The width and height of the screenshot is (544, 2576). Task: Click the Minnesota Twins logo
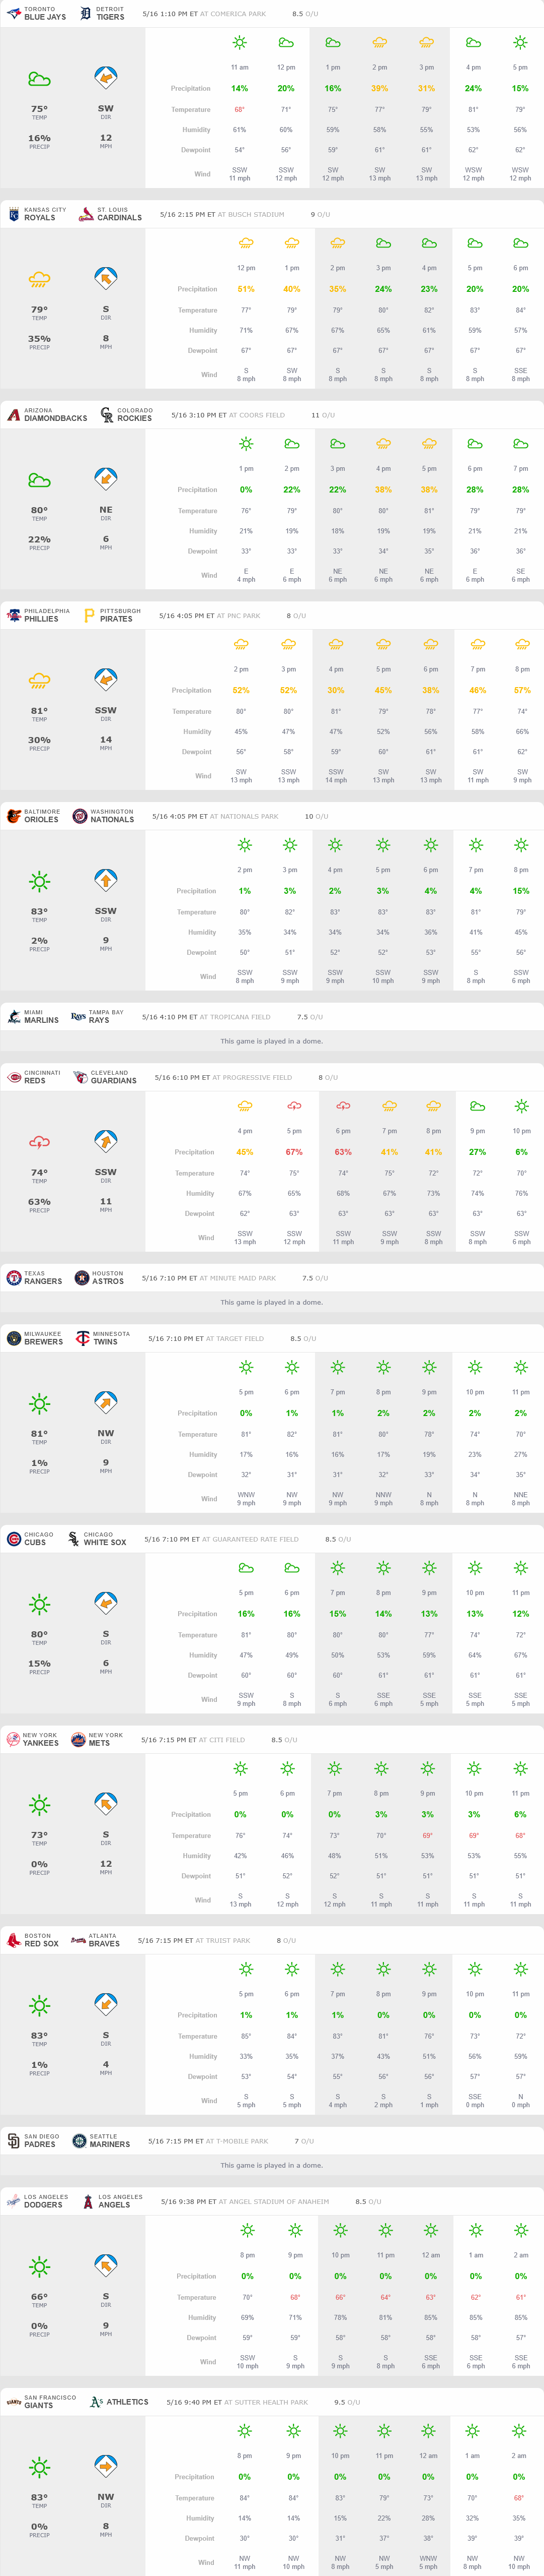click(83, 1338)
